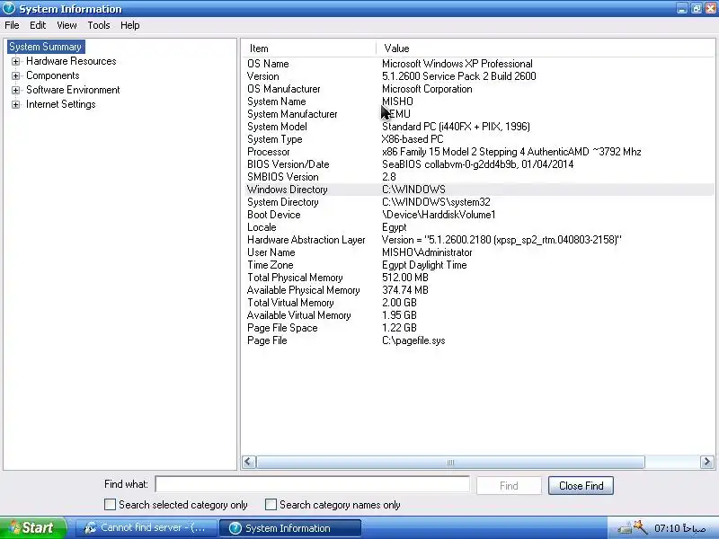Click the C:\pagefile.sys value
The width and height of the screenshot is (719, 539).
point(413,340)
